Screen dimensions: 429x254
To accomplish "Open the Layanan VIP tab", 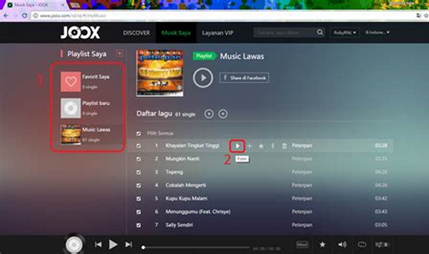I will click(218, 33).
